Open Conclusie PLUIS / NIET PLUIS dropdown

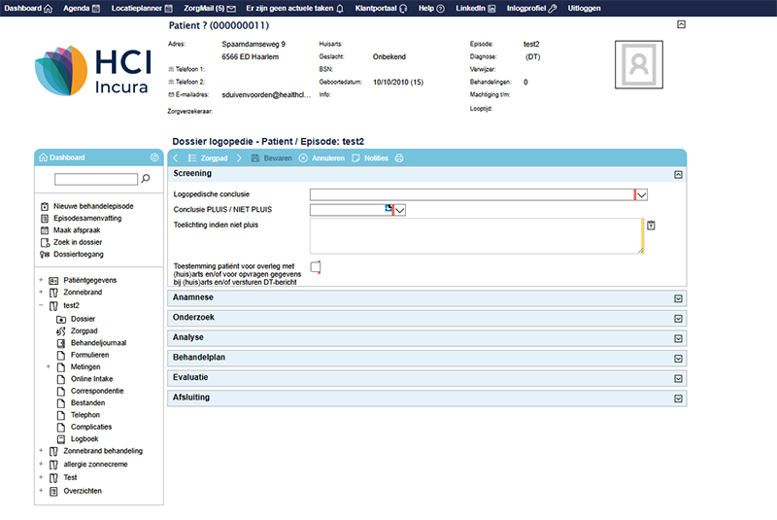coord(399,209)
